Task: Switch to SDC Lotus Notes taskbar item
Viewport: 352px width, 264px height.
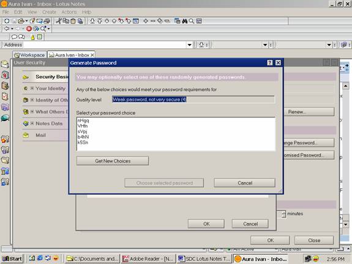Action: 204,259
